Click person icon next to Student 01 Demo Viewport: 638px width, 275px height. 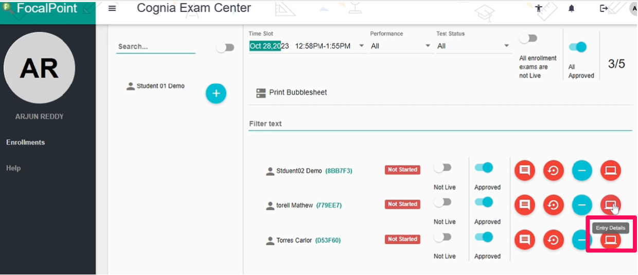tap(131, 86)
